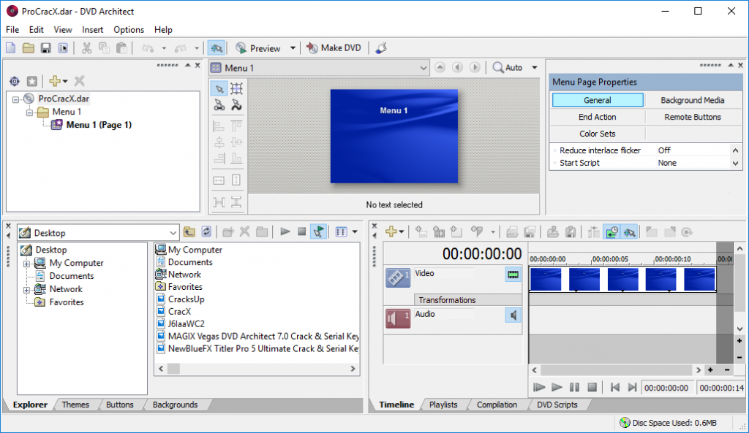Select the J6laaWC2 file in list
This screenshot has height=433, width=749.
tap(186, 323)
